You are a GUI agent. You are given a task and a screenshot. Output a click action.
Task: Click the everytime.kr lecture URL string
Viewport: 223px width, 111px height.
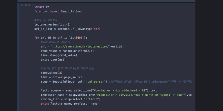coord(81,47)
